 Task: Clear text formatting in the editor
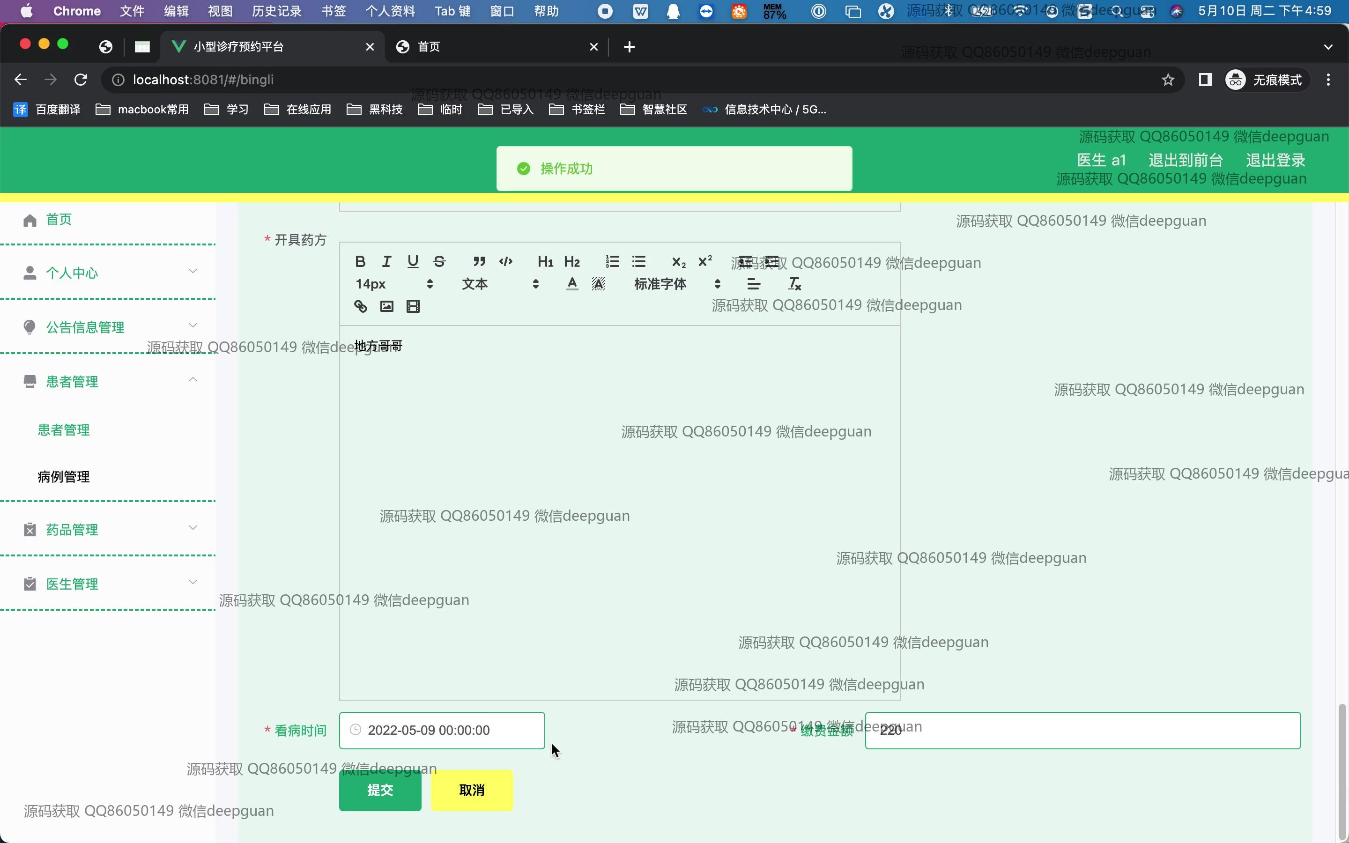pos(794,284)
